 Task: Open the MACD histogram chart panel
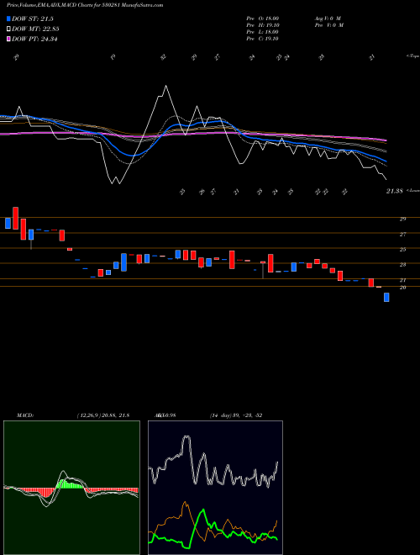71,488
